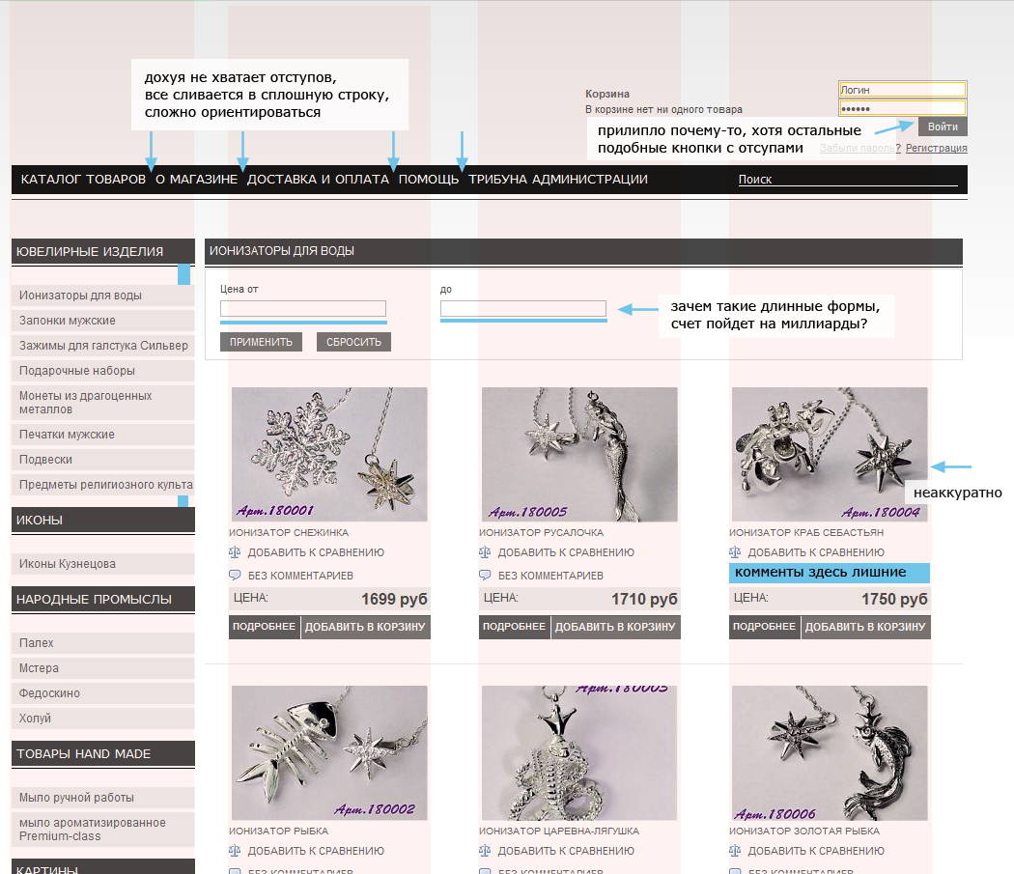Viewport: 1014px width, 874px height.
Task: Add Ионизатор Краб Себастьян to cart
Action: [866, 627]
